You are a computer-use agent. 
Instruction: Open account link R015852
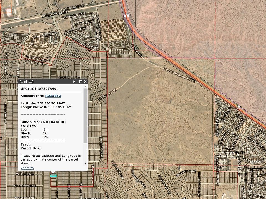click(53, 96)
